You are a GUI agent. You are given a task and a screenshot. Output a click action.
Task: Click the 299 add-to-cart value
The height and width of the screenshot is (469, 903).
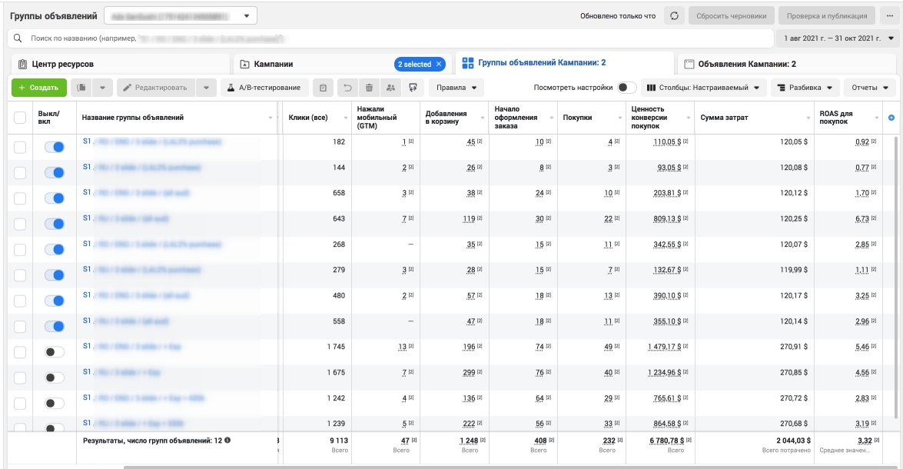coord(469,373)
